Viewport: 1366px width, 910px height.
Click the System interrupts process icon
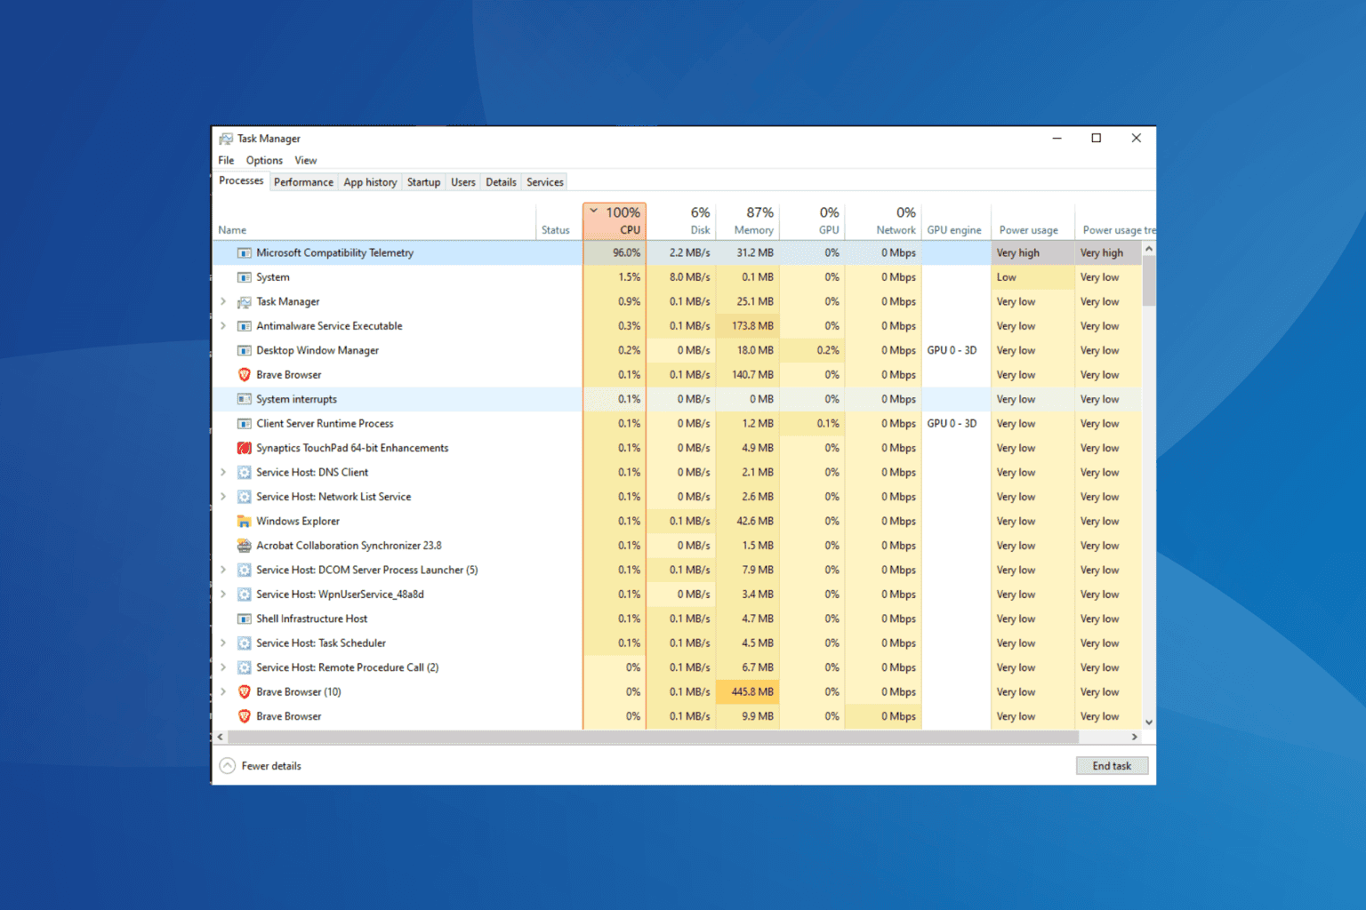point(245,400)
